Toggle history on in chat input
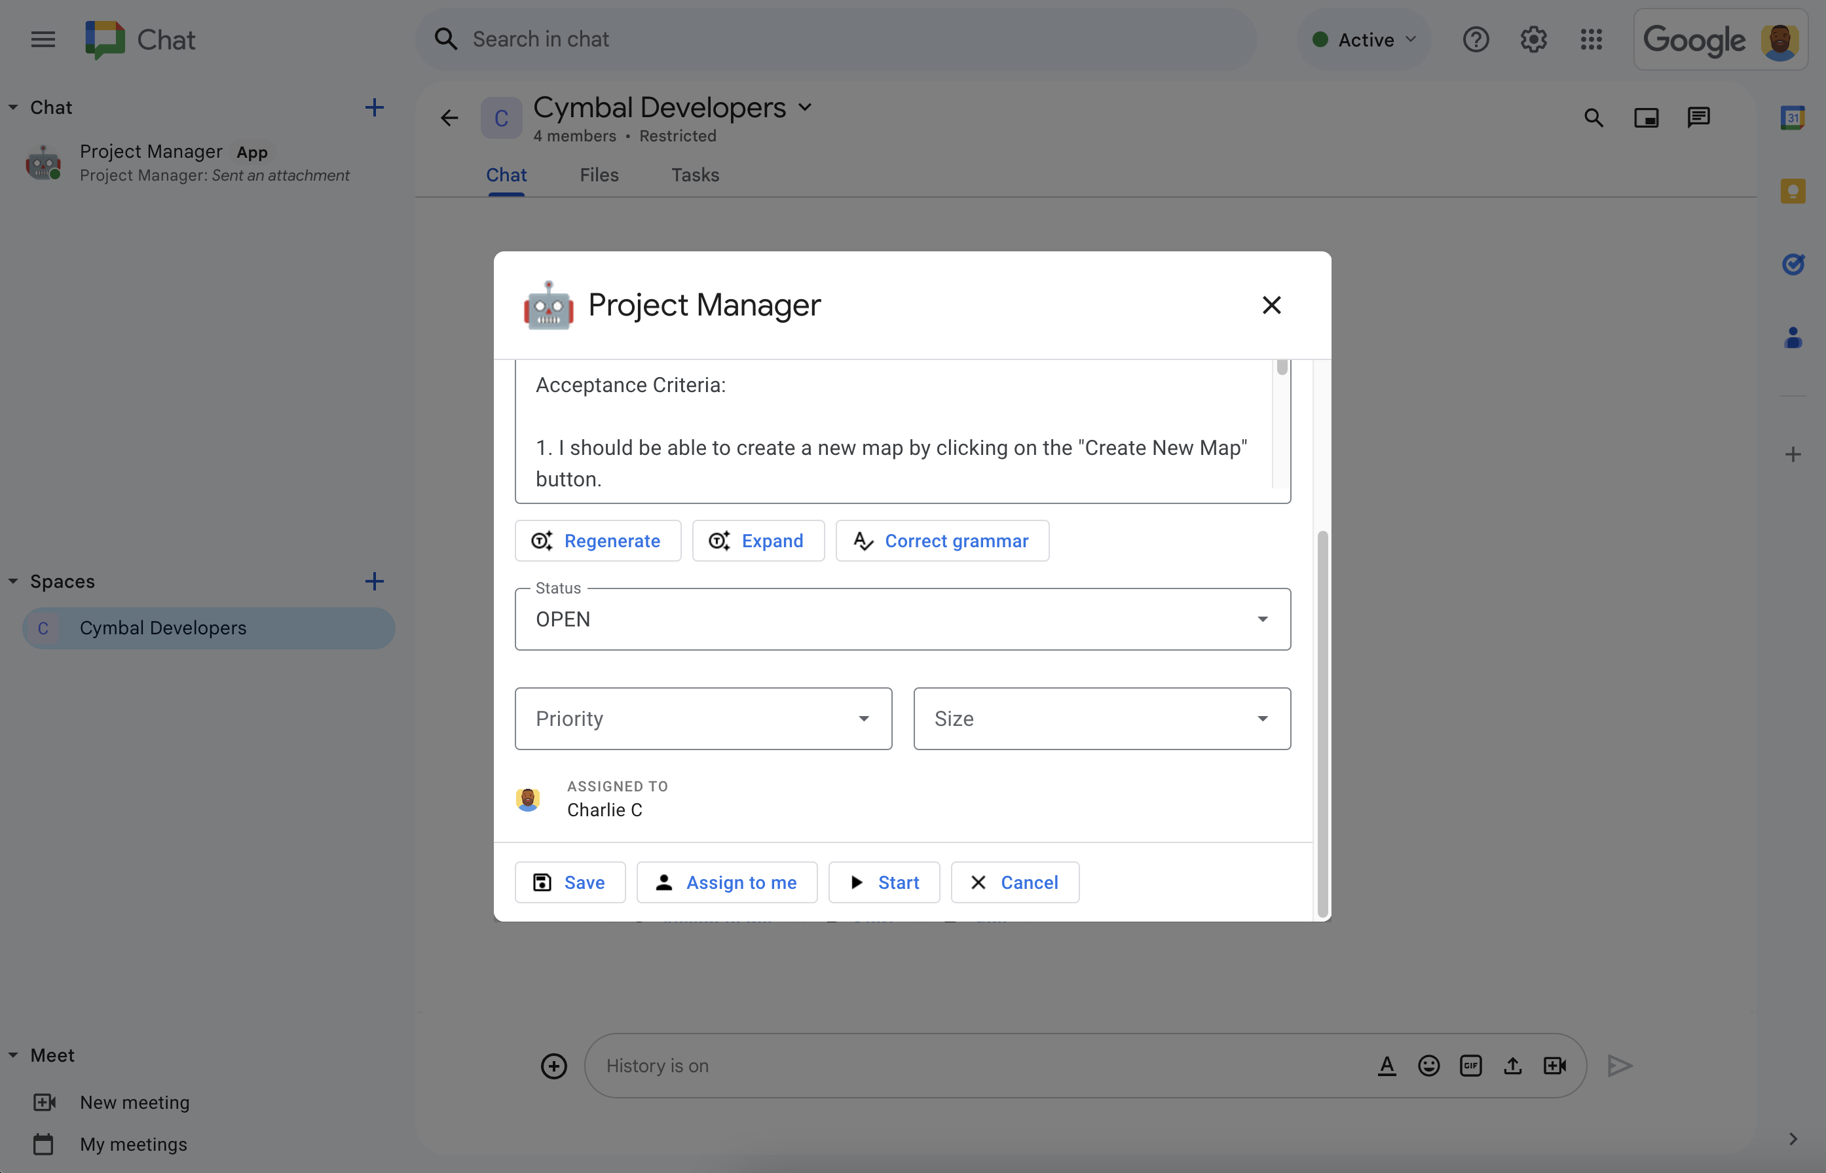This screenshot has width=1826, height=1173. pyautogui.click(x=658, y=1064)
